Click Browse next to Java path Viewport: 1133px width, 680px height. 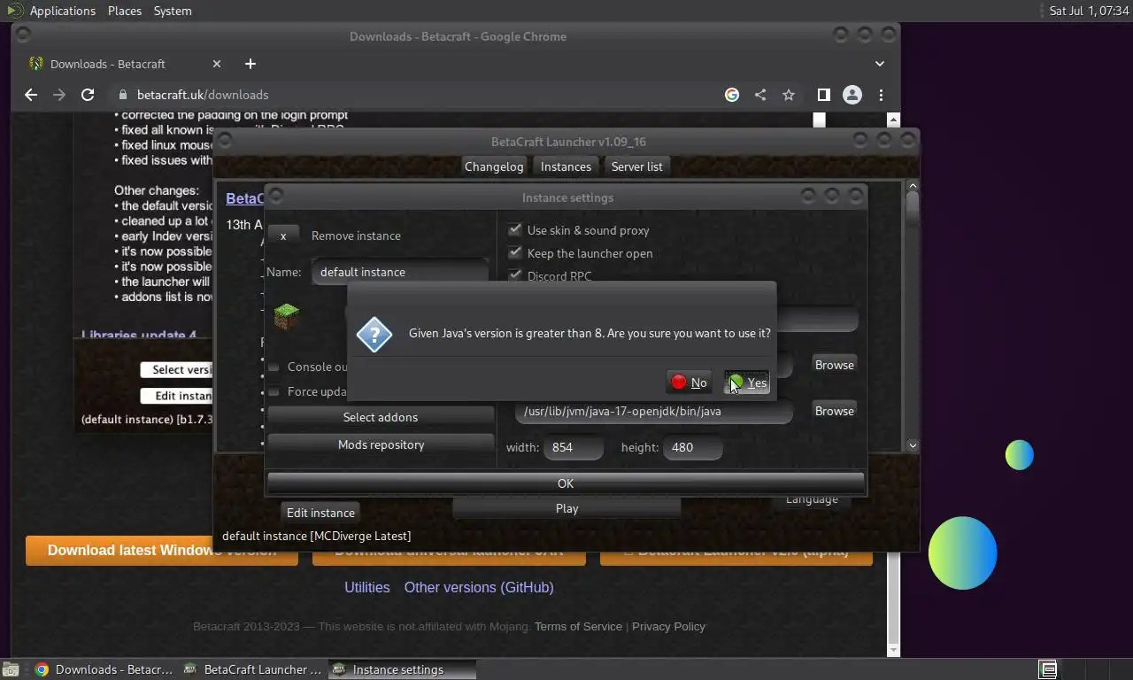[834, 411]
